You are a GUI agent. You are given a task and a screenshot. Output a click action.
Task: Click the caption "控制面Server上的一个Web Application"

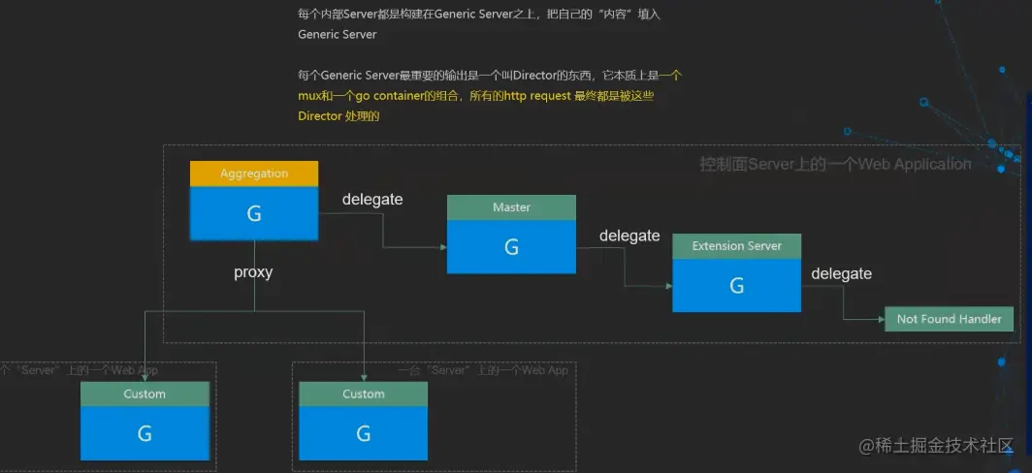835,164
